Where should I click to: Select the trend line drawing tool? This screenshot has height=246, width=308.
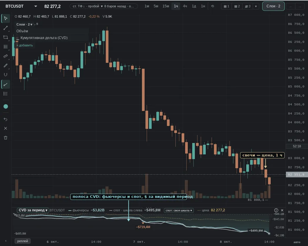point(6,28)
